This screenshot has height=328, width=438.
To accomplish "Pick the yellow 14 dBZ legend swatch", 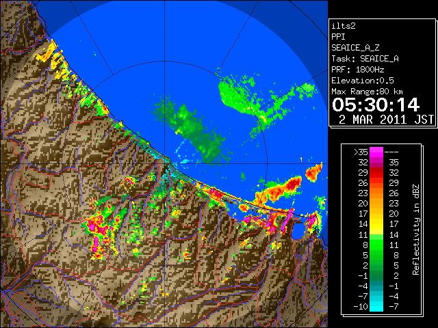I will click(x=376, y=224).
